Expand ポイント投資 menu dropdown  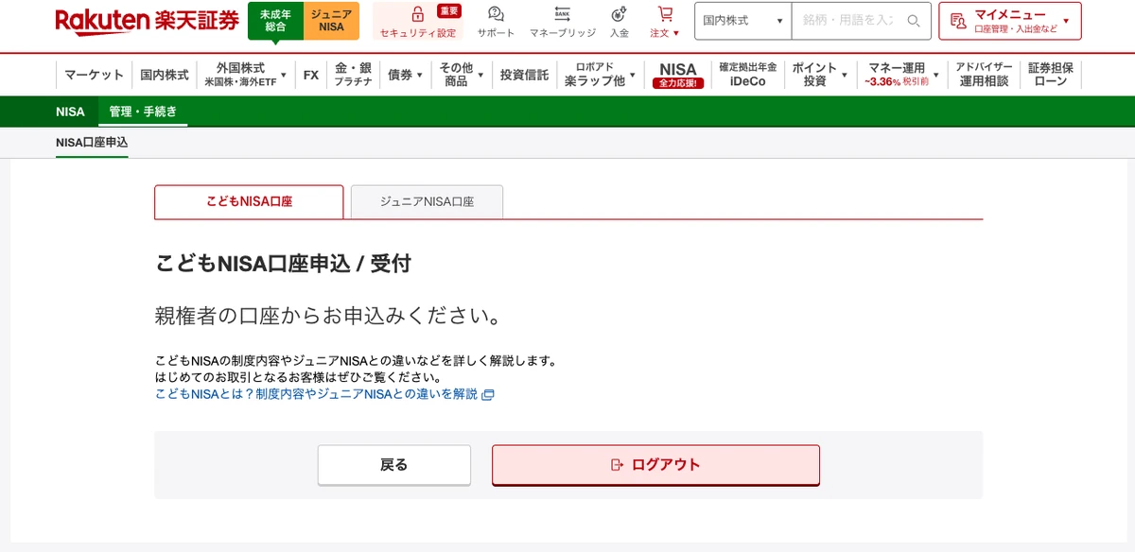tap(819, 75)
